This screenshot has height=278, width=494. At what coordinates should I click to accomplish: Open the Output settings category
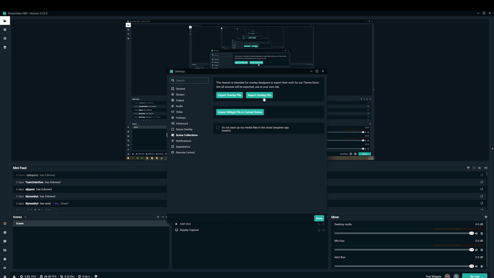(x=180, y=100)
